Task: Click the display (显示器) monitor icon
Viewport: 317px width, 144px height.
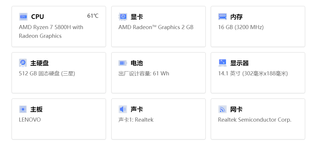Action: pyautogui.click(x=223, y=63)
